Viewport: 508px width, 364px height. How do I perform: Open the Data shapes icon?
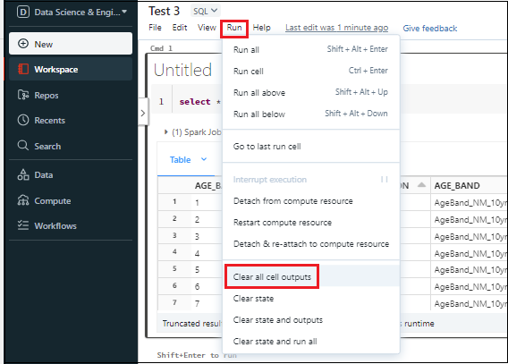pos(23,174)
